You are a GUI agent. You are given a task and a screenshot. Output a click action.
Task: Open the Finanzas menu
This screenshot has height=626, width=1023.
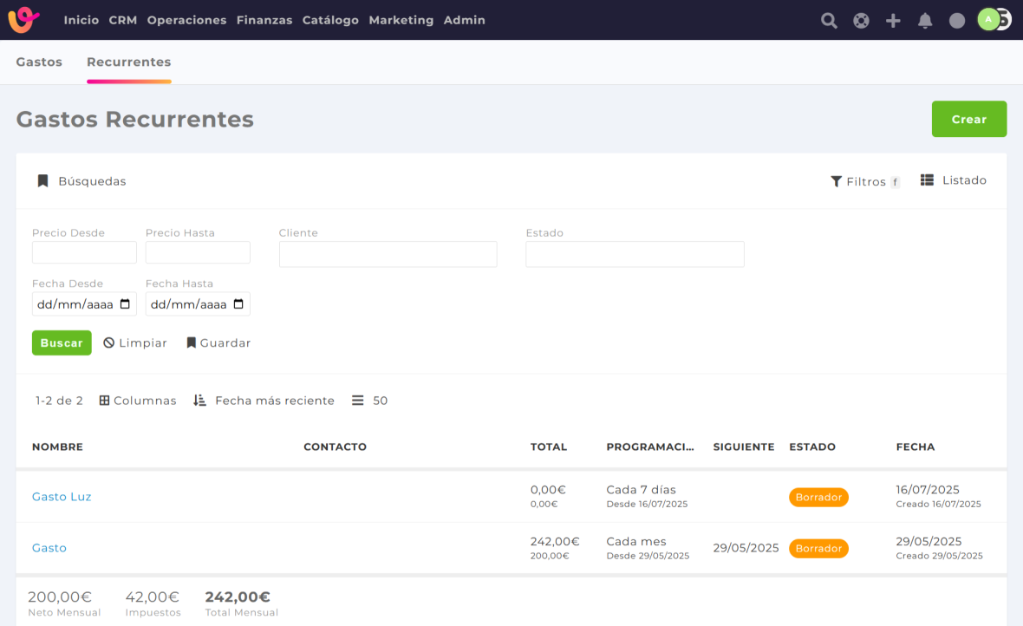pyautogui.click(x=264, y=20)
